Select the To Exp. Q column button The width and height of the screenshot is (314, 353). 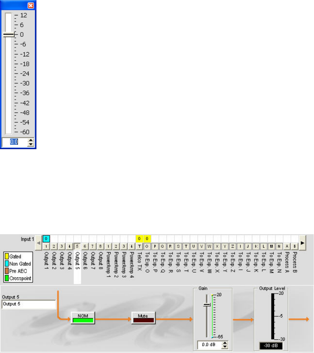162,246
